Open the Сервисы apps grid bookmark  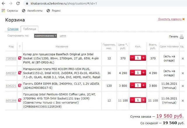tap(10, 11)
